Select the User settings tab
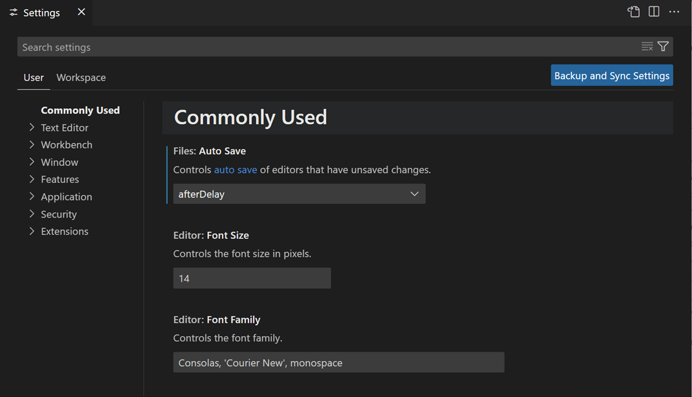Image resolution: width=692 pixels, height=397 pixels. [34, 77]
